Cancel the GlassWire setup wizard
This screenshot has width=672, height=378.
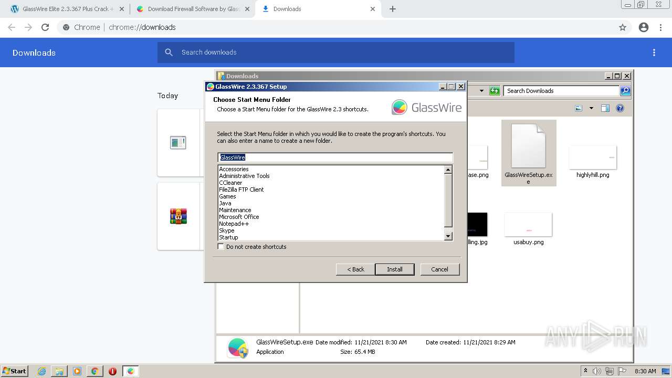440,269
